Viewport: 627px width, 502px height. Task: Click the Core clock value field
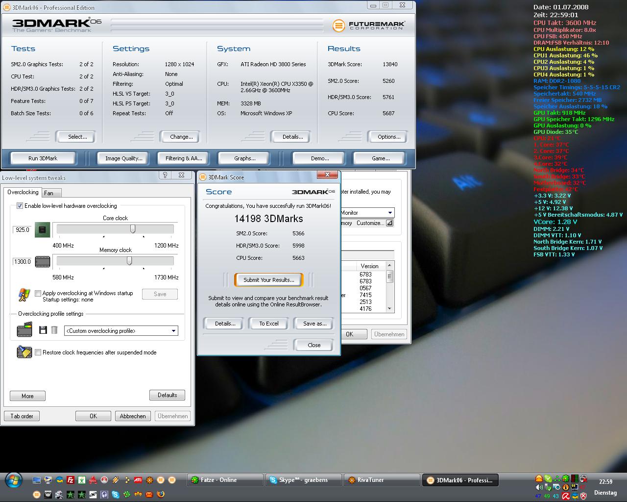[x=23, y=229]
